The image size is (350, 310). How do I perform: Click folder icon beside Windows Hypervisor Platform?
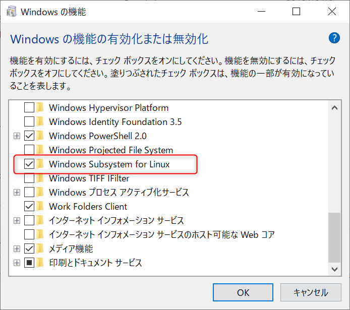40,107
